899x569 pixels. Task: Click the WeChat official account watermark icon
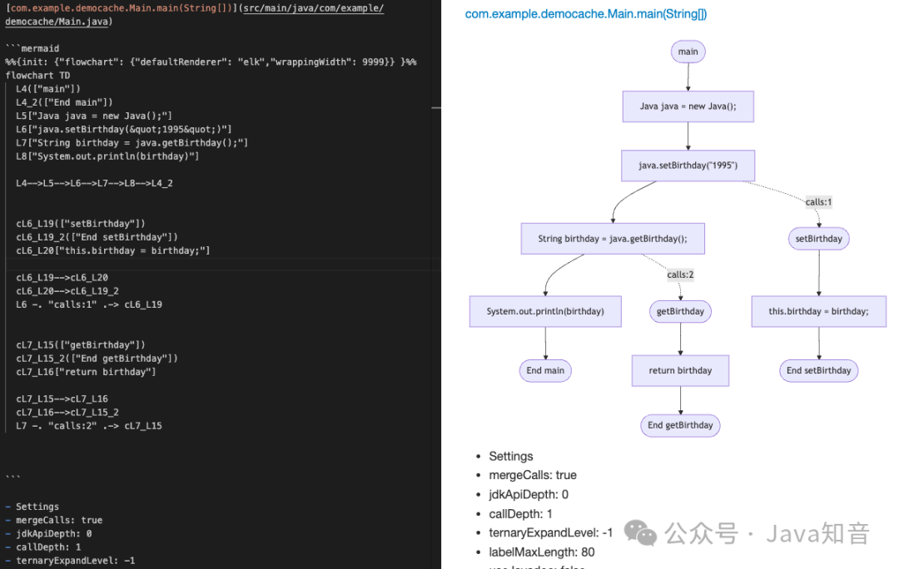point(641,532)
